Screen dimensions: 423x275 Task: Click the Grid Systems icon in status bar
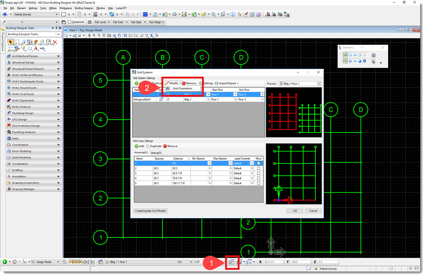pos(231,262)
